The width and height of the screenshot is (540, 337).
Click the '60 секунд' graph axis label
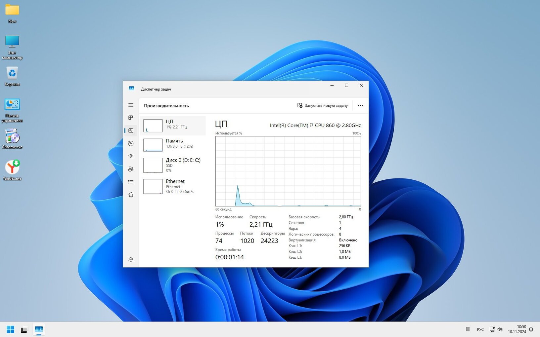tap(223, 209)
